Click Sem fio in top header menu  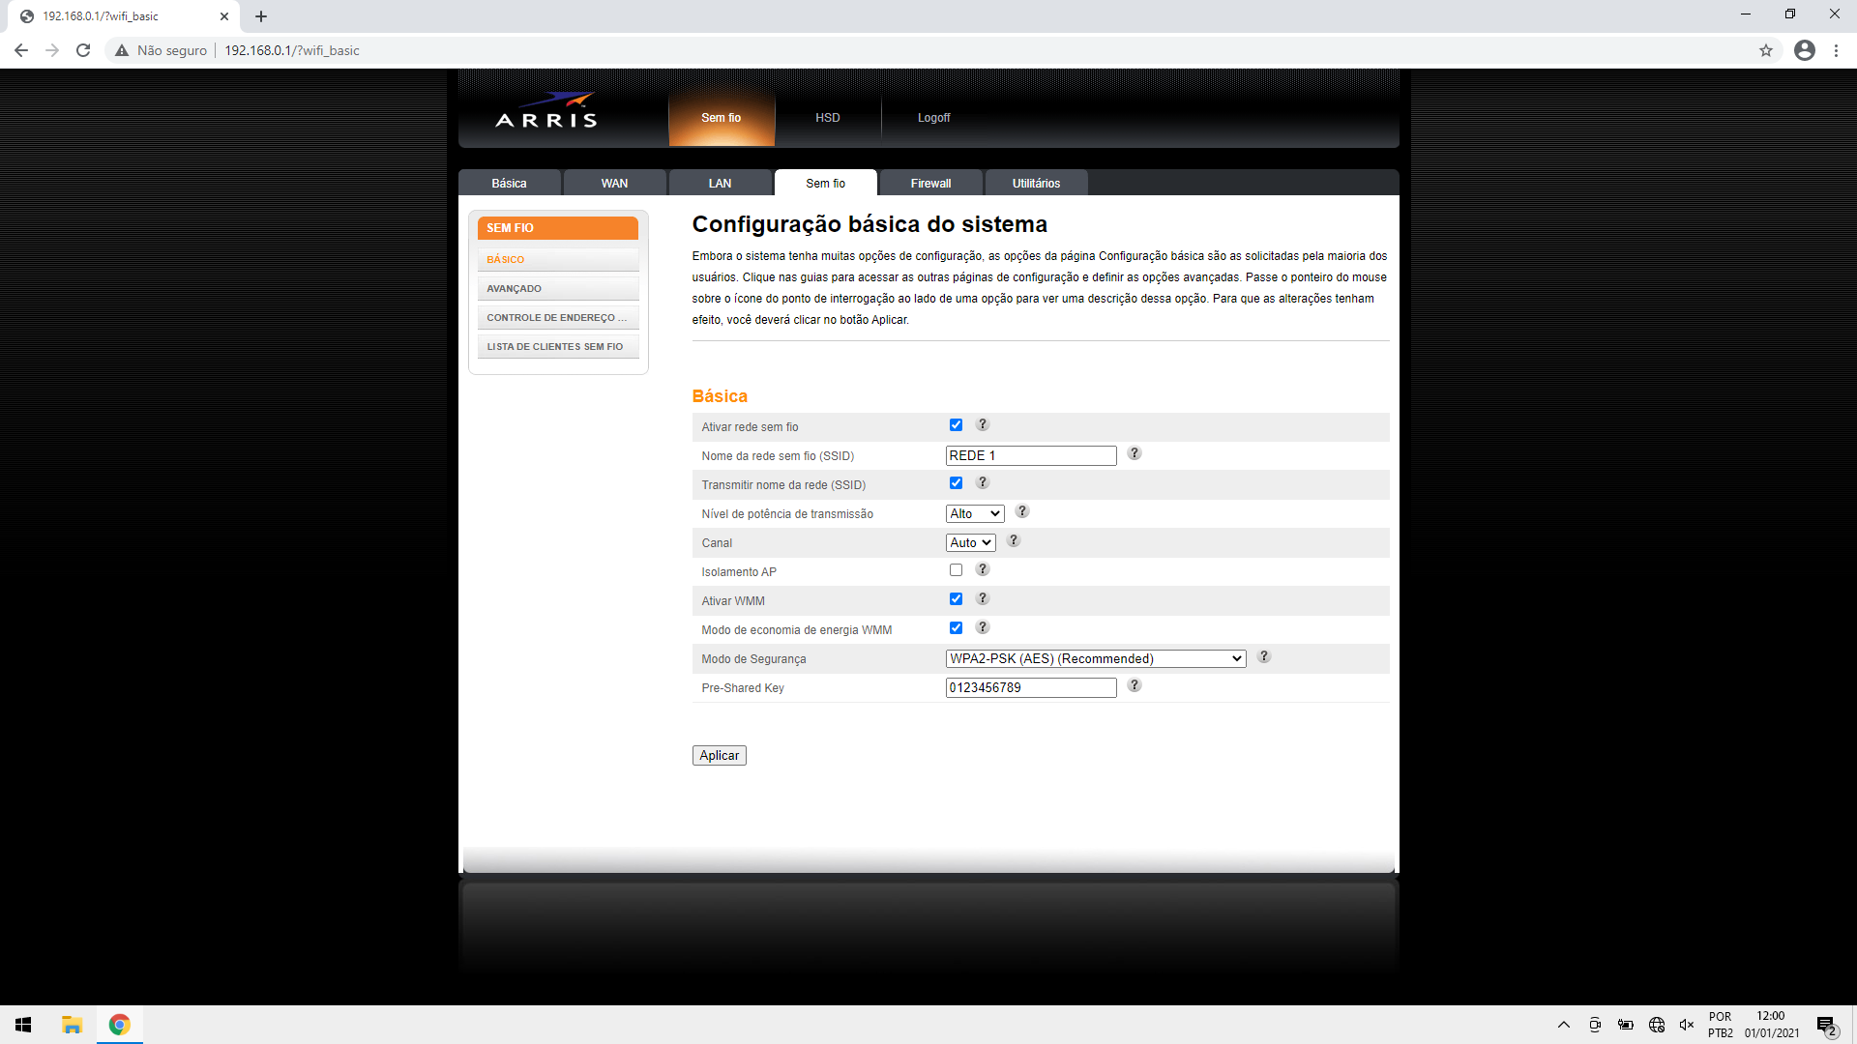tap(722, 117)
